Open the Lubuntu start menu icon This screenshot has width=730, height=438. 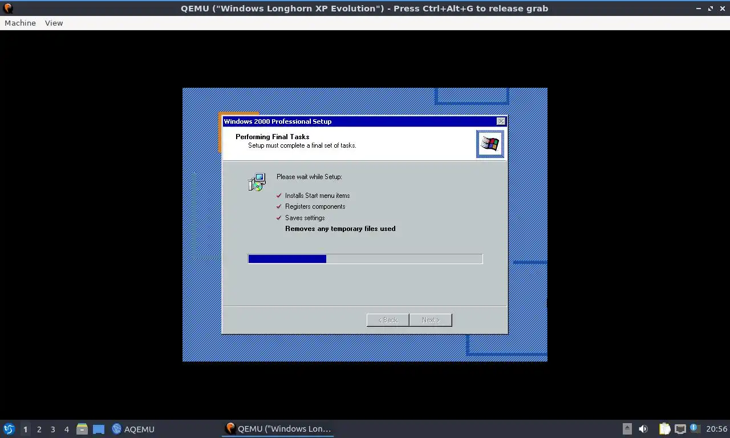(9, 429)
